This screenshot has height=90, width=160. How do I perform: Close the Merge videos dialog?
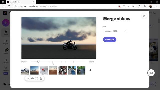pos(144,16)
